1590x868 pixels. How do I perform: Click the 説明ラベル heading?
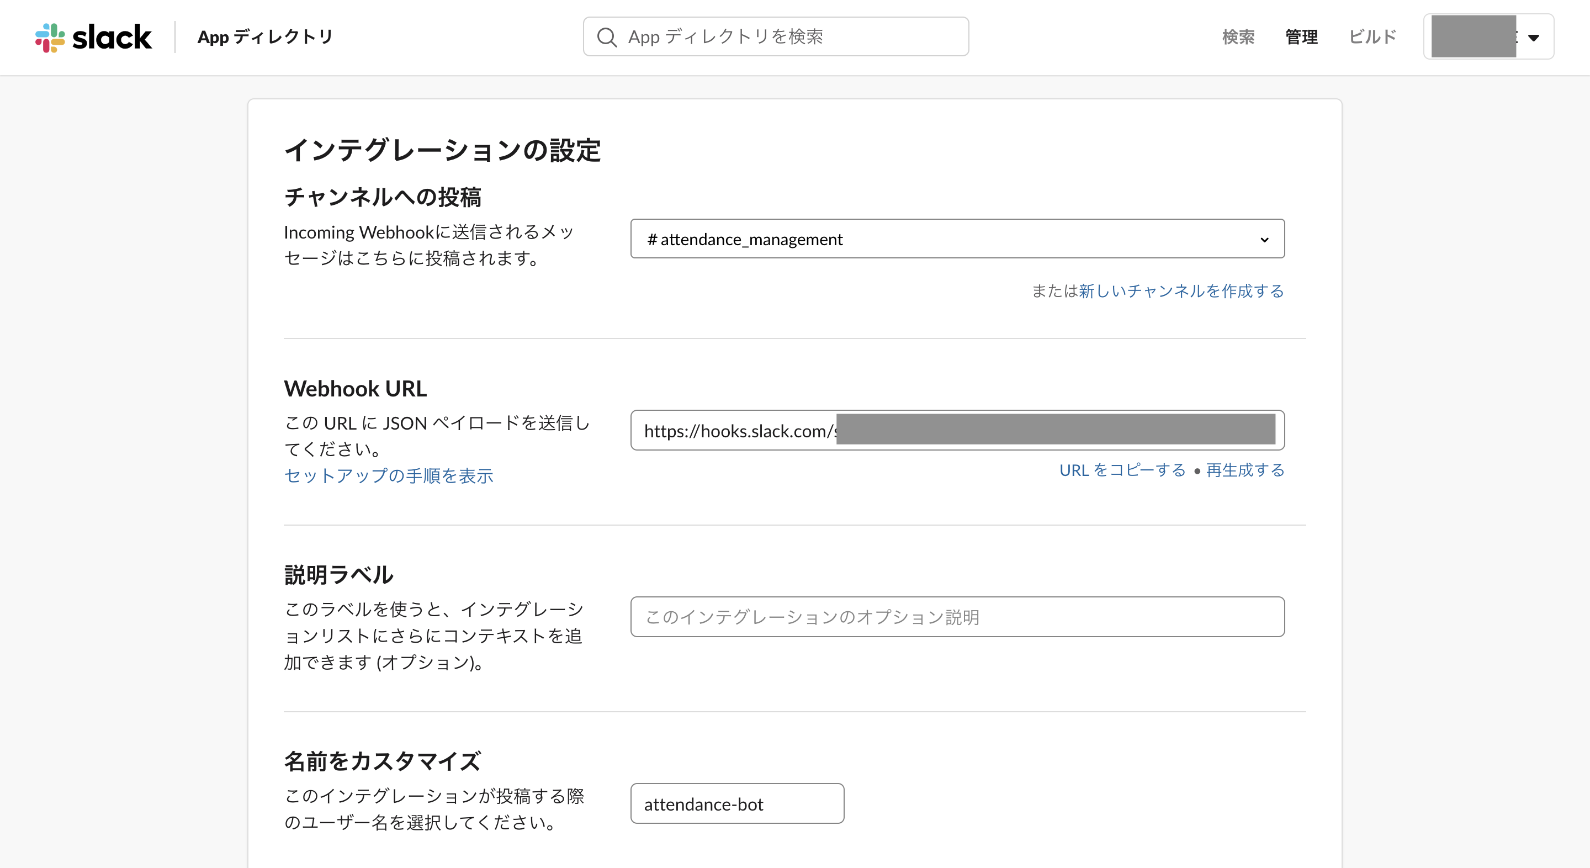pyautogui.click(x=339, y=575)
